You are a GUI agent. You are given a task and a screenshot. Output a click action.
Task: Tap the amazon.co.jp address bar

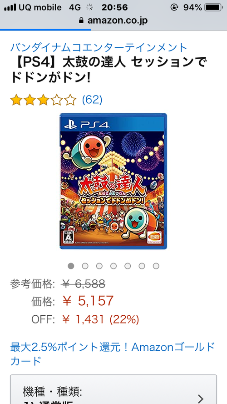pos(113,20)
